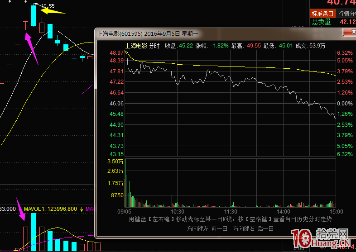The image size is (356, 252).
Task: Click the 用键盘【左右键】移动光标 instruction line
Action: (230, 219)
